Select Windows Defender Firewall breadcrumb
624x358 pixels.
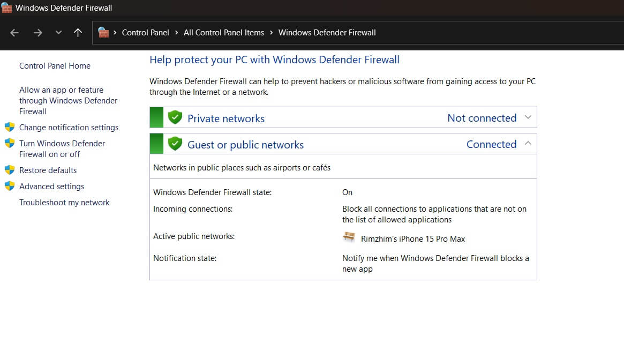327,33
